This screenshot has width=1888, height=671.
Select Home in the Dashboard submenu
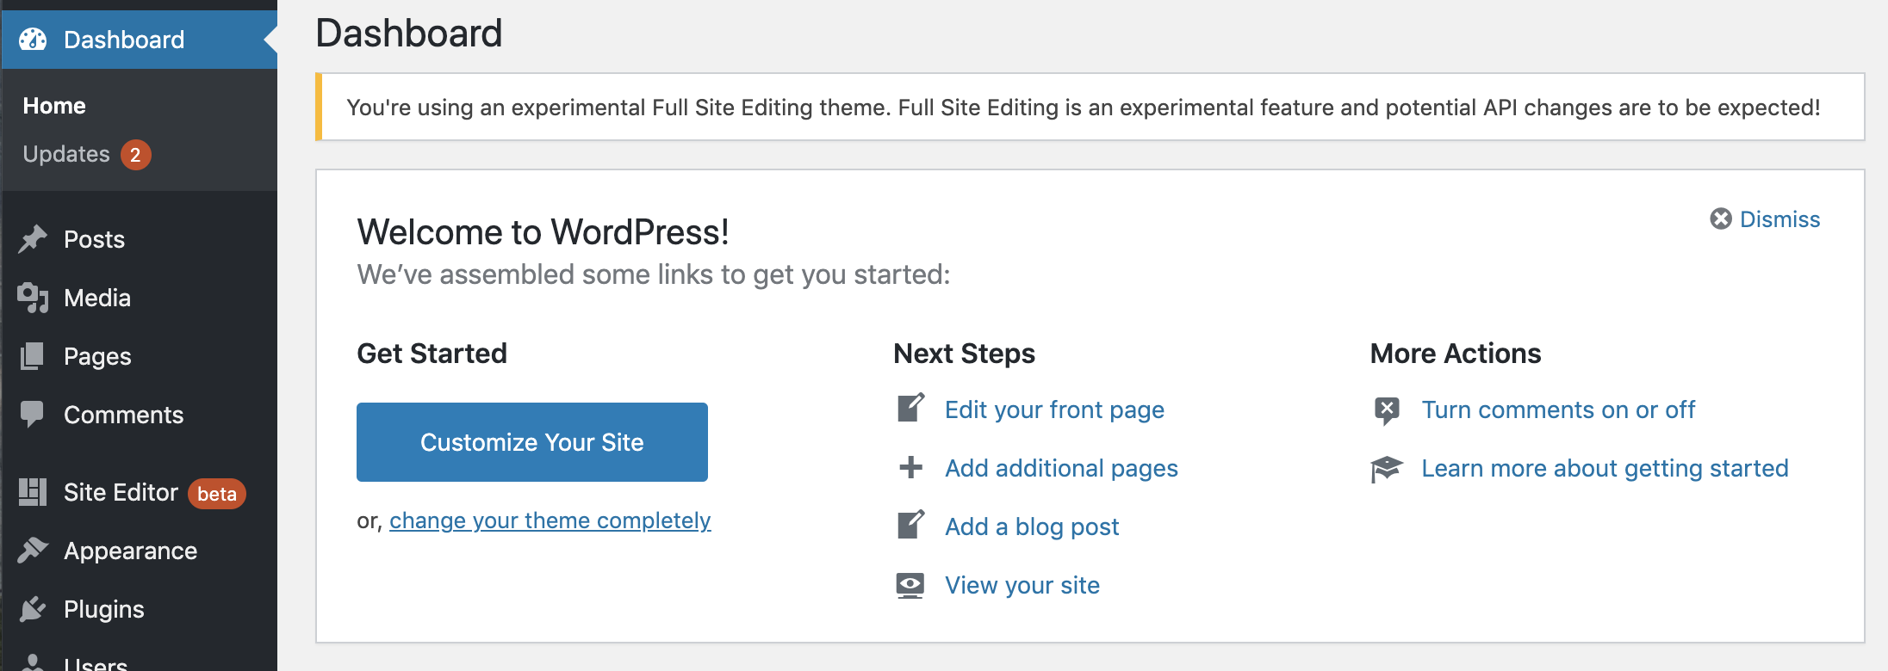54,106
